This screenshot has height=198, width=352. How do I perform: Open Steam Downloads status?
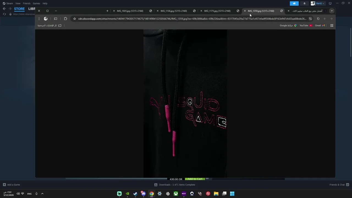[175, 185]
